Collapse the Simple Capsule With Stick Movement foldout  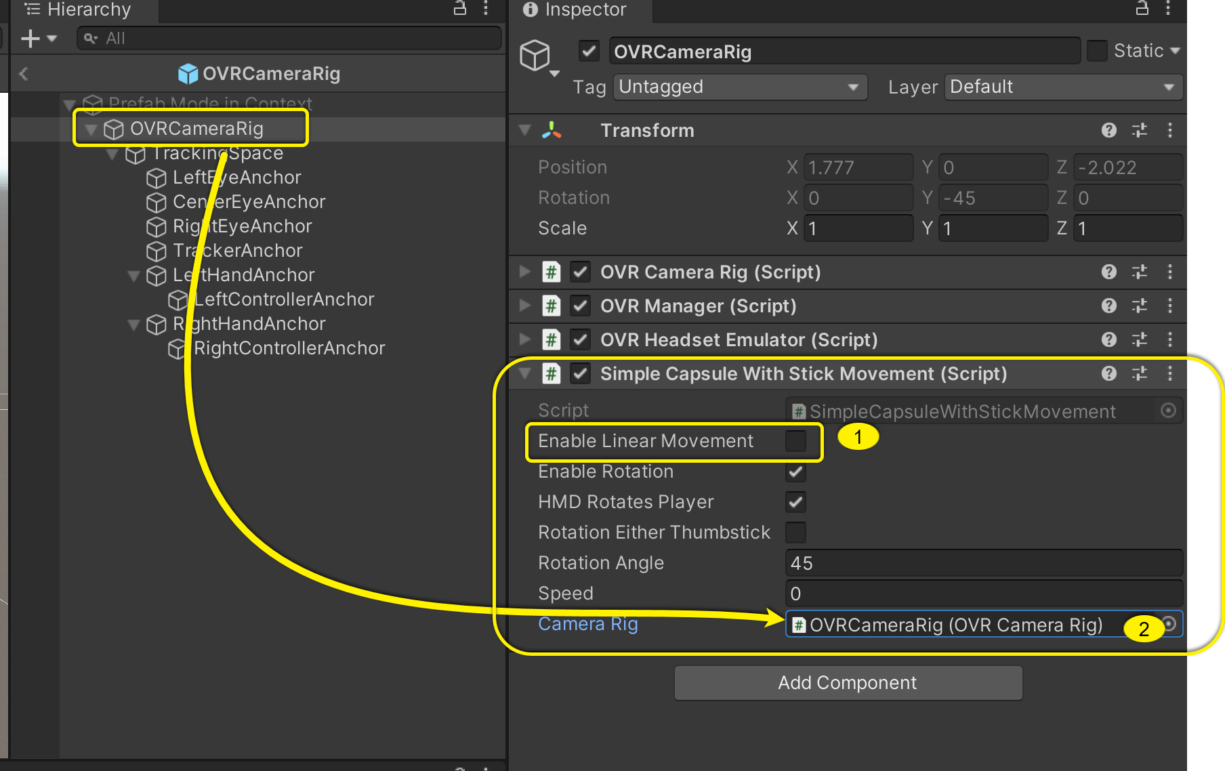pyautogui.click(x=525, y=373)
